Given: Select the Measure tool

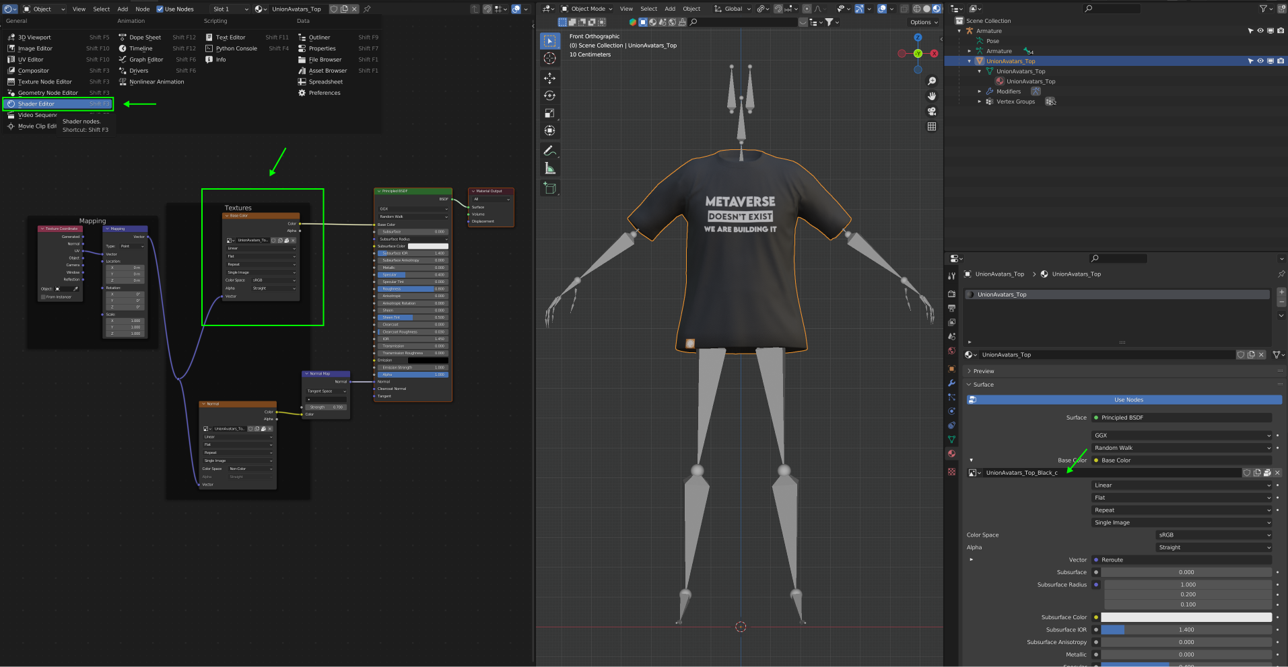Looking at the screenshot, I should (549, 168).
